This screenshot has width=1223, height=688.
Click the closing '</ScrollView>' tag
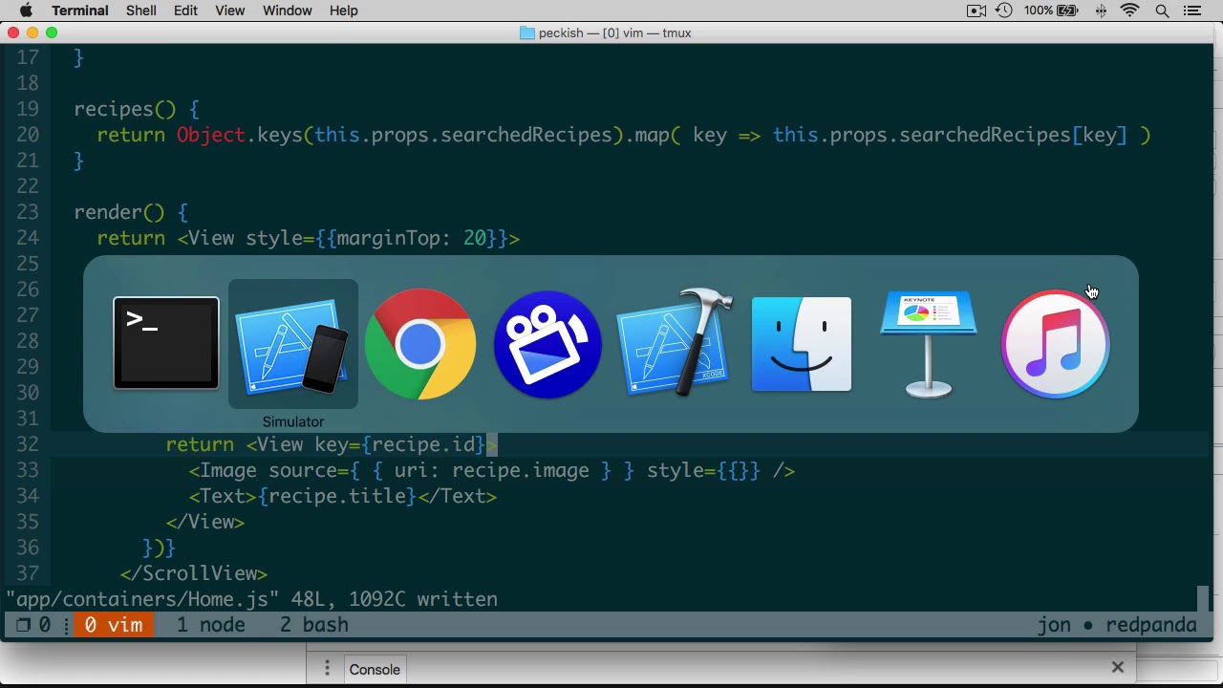pos(194,573)
